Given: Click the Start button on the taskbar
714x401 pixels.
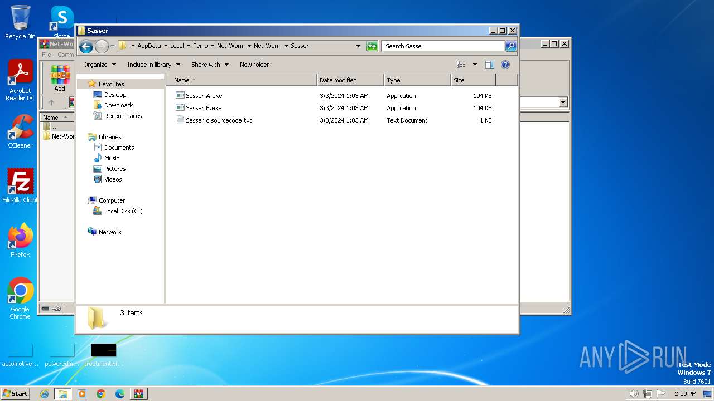Looking at the screenshot, I should pyautogui.click(x=16, y=393).
